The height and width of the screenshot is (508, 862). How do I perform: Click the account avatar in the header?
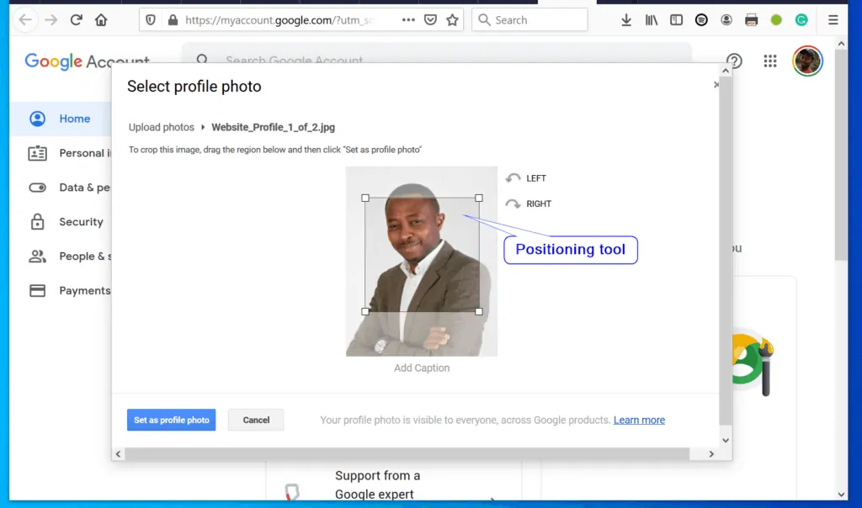point(807,61)
